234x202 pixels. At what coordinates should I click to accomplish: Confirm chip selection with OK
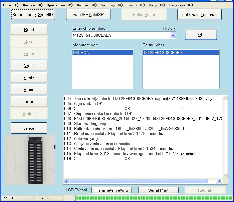(201, 35)
